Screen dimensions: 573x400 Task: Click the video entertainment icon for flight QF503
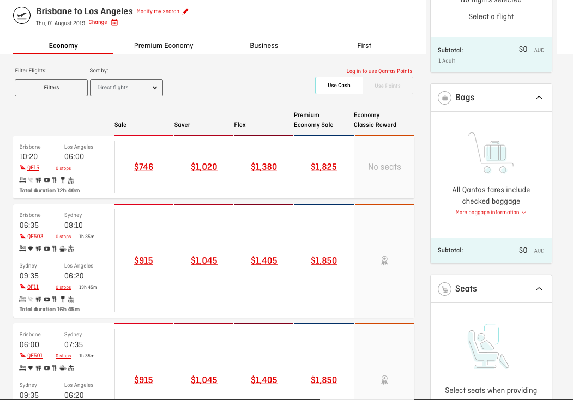pyautogui.click(x=47, y=249)
